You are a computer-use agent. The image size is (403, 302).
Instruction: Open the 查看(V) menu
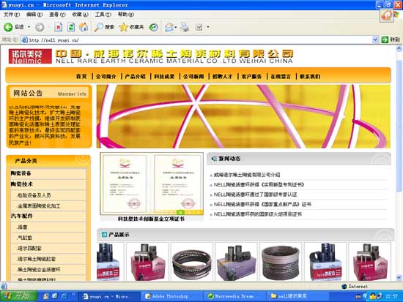click(57, 15)
